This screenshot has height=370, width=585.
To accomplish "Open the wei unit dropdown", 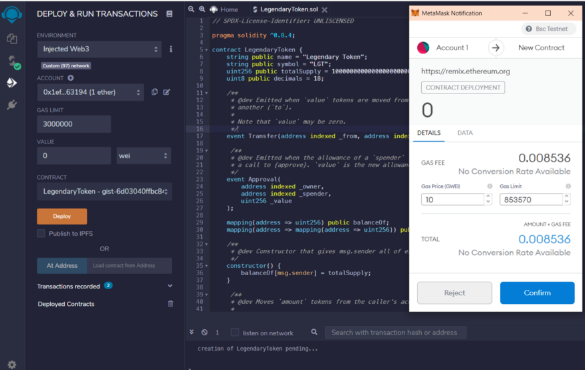I will click(144, 156).
